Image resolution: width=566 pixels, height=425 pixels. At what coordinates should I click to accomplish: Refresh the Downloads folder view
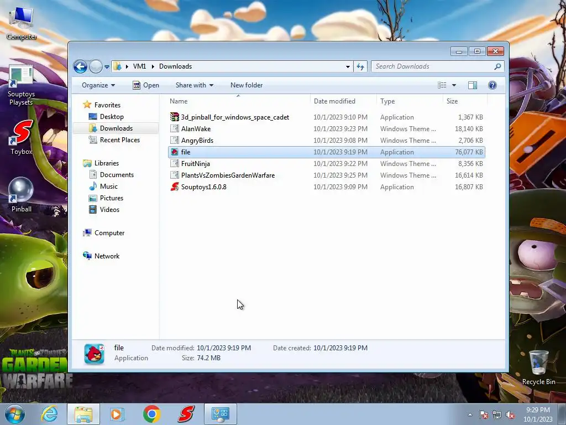pos(360,66)
